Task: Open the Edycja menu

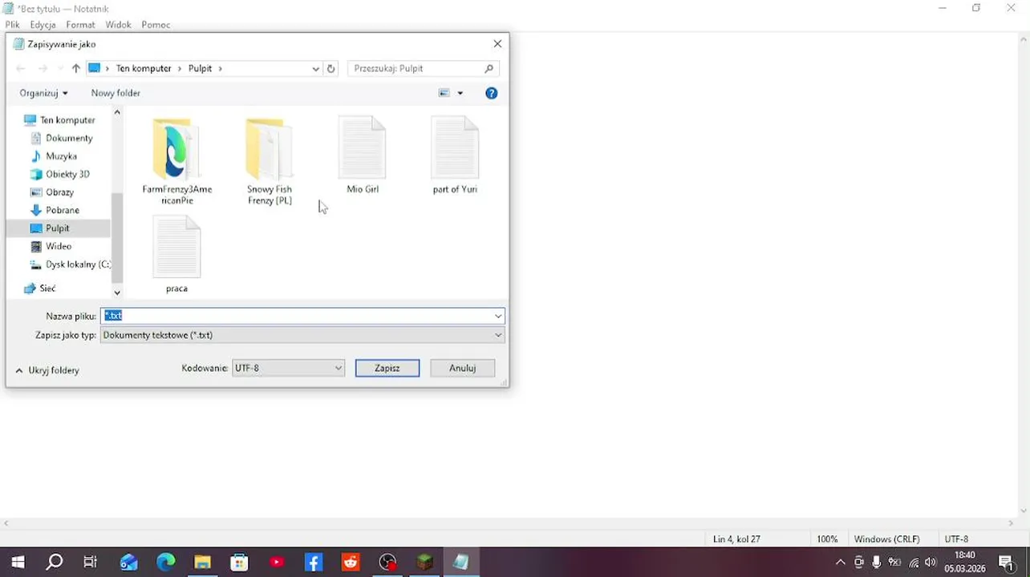Action: pyautogui.click(x=43, y=25)
